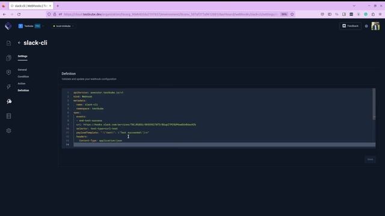Click the slack-cli page title
The image size is (385, 216).
(x=35, y=43)
